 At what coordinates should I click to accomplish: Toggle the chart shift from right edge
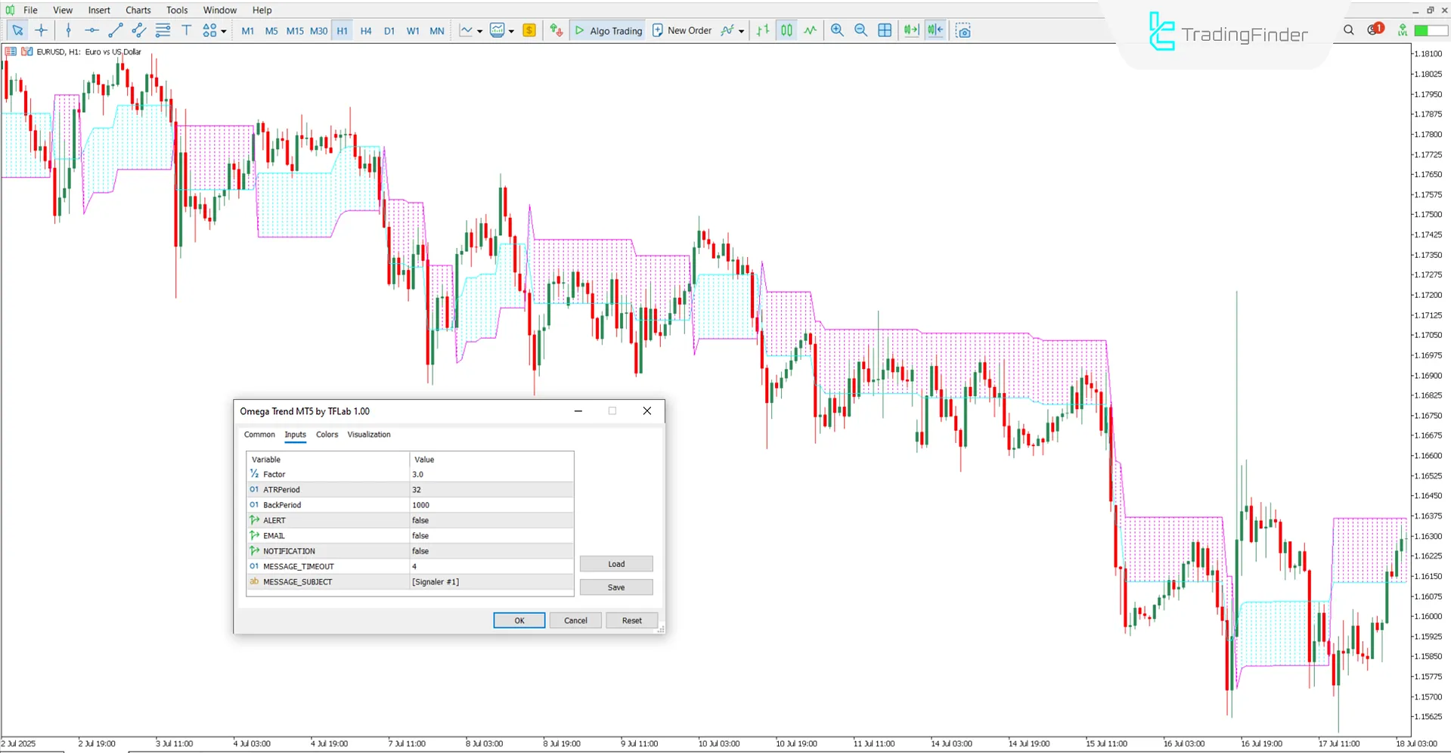(x=935, y=30)
